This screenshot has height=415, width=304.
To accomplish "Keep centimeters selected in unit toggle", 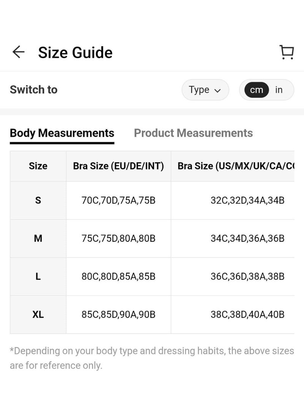I will [257, 90].
